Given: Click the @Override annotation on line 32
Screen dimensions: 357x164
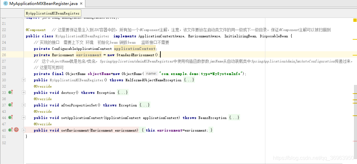Looking at the screenshot, I should (x=43, y=86).
